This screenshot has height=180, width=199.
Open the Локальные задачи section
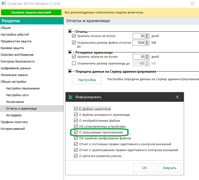click(x=32, y=75)
